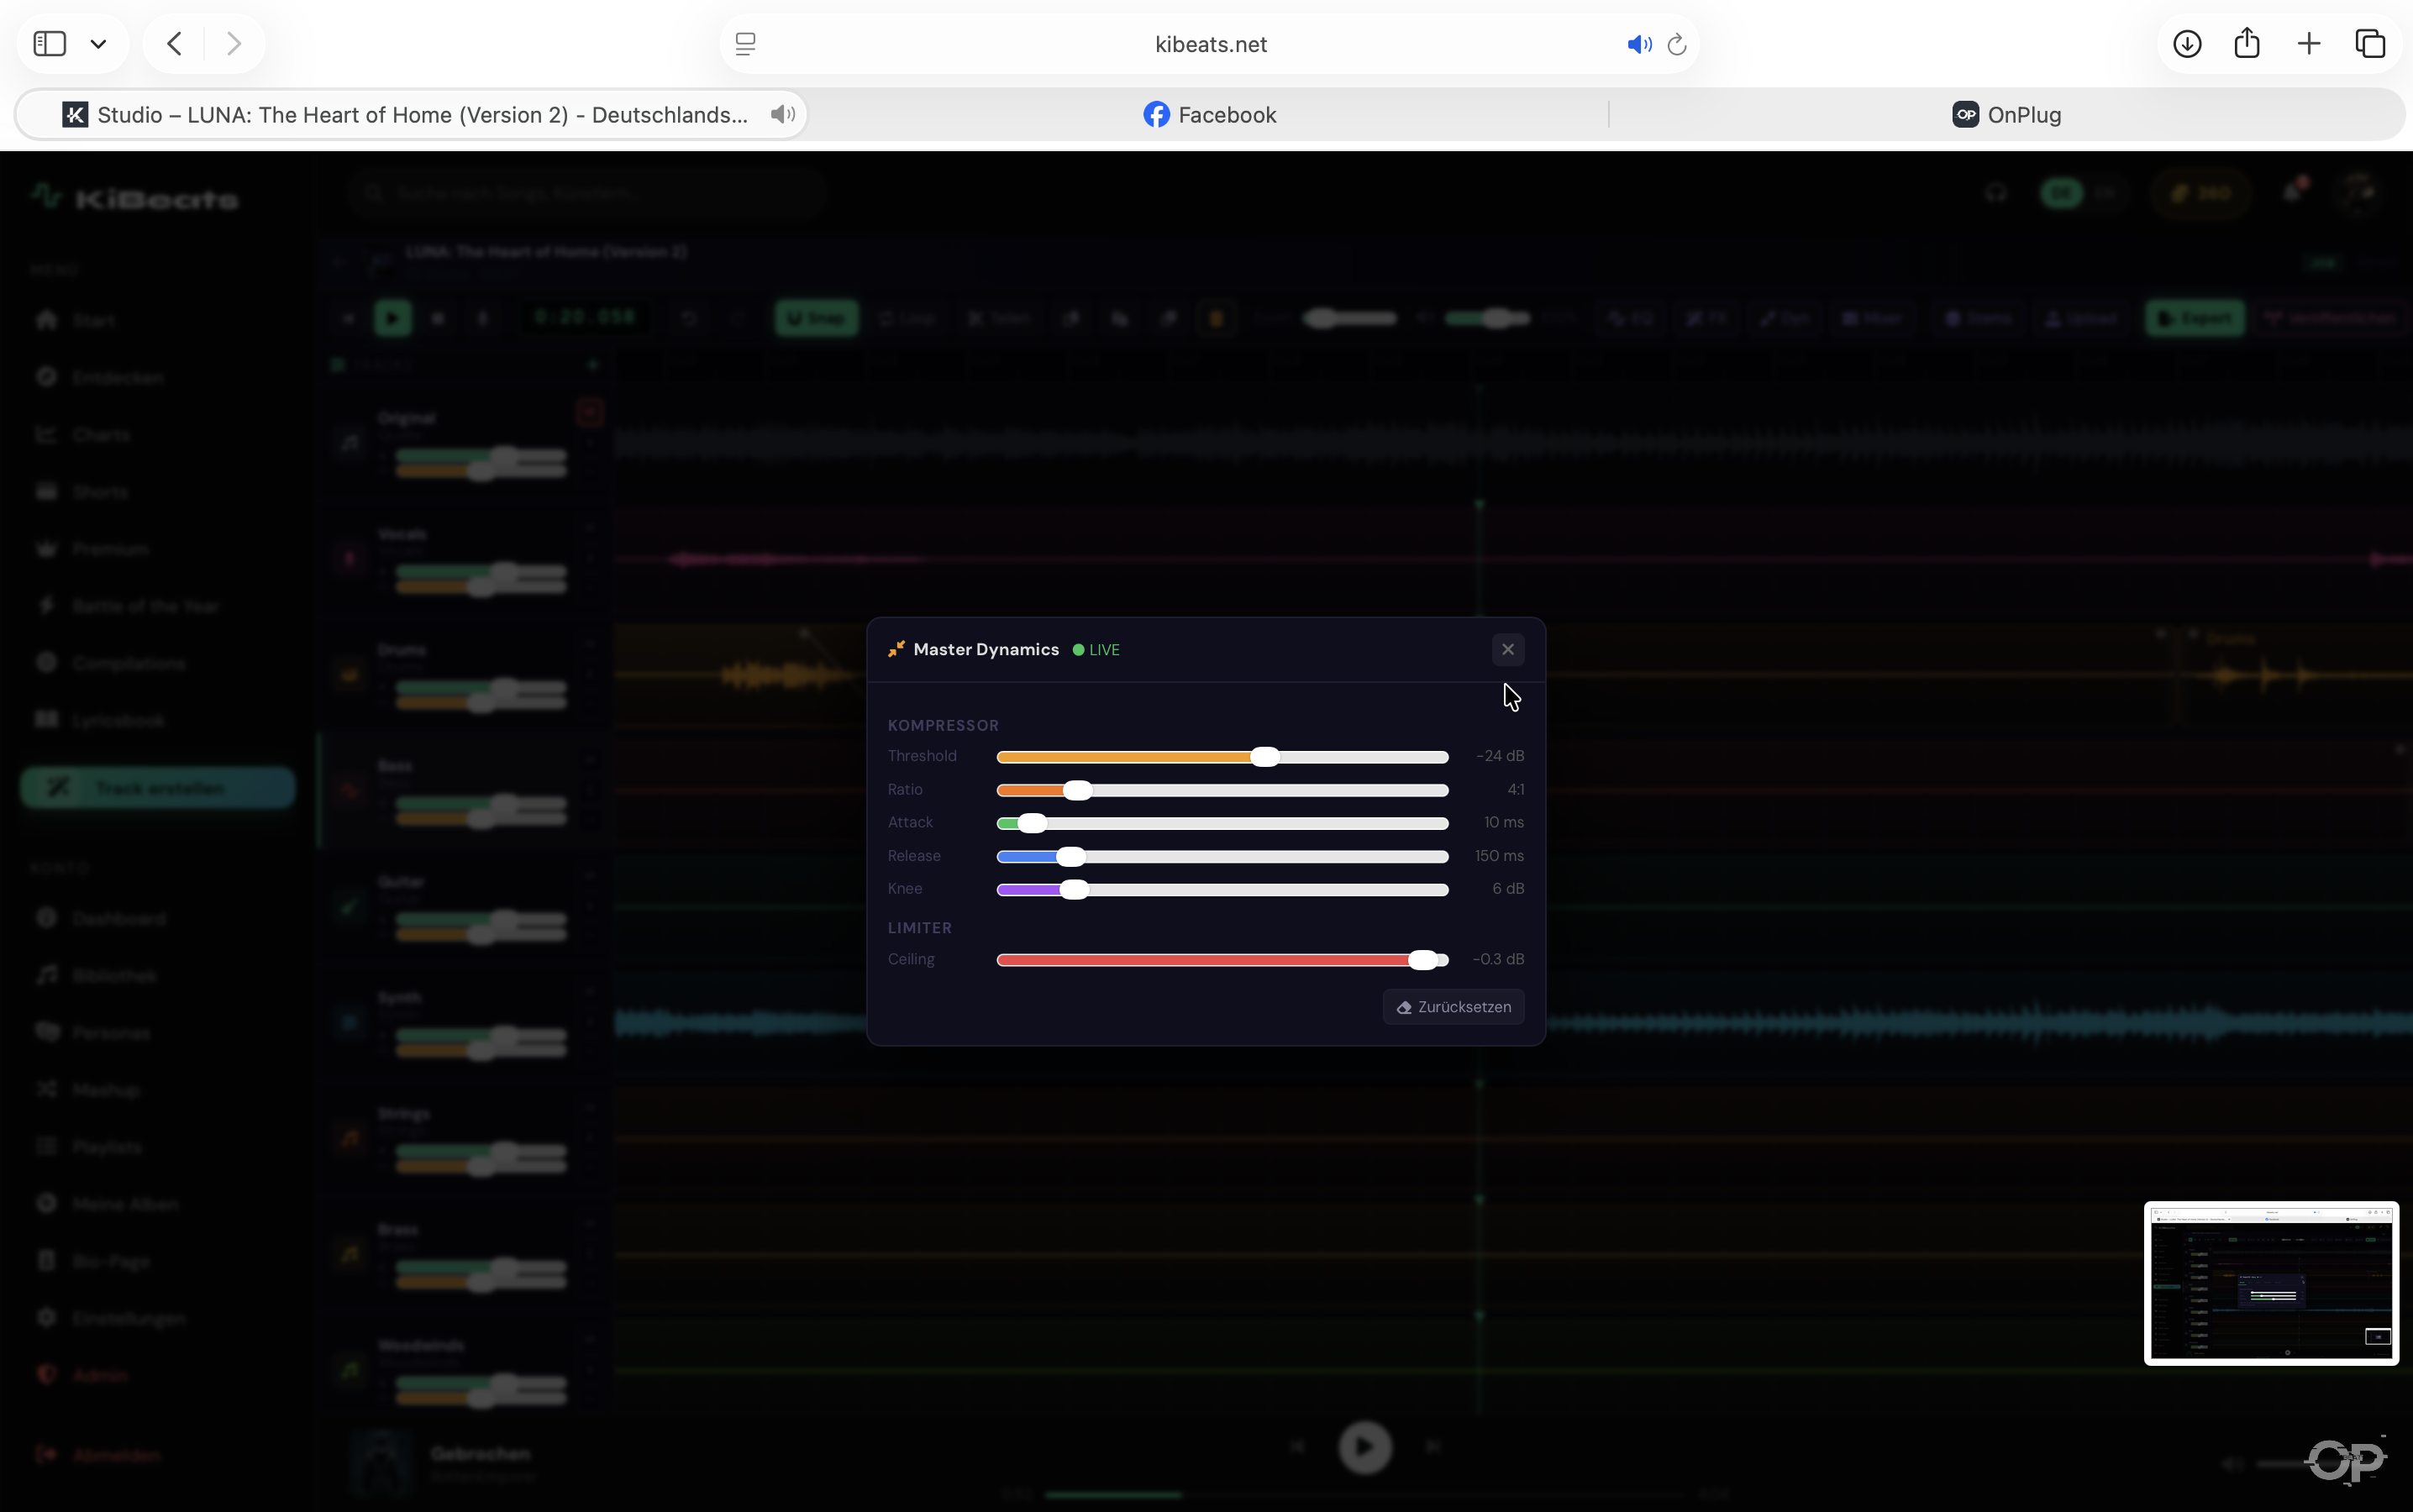Toggle the green Snap button in studio toolbar
Image resolution: width=2413 pixels, height=1512 pixels.
816,319
